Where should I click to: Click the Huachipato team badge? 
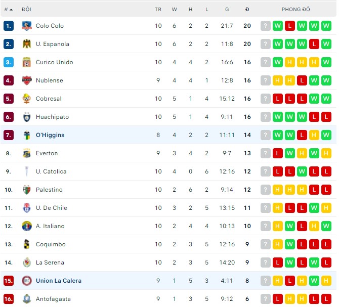[27, 117]
